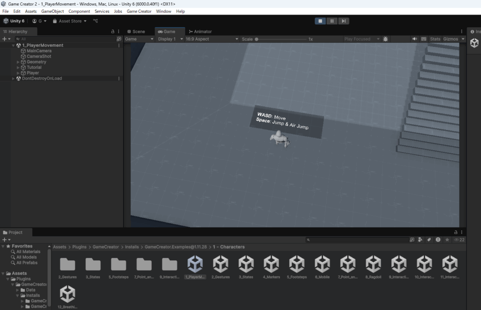Select the 8_Ragdoll scene asset
Viewport: 481px width, 310px height.
click(373, 267)
